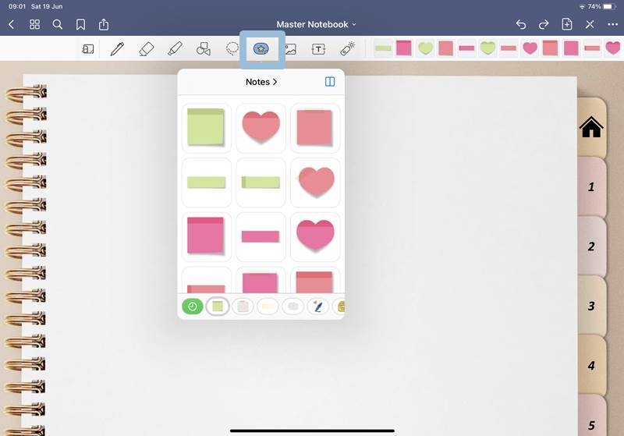Select the Pen tool
This screenshot has height=436, width=624.
coord(117,49)
